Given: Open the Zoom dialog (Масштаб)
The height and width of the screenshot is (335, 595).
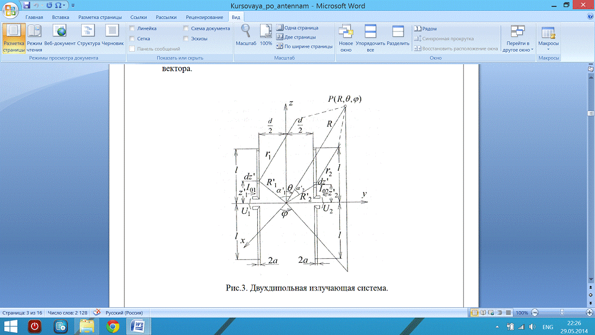Looking at the screenshot, I should click(246, 36).
